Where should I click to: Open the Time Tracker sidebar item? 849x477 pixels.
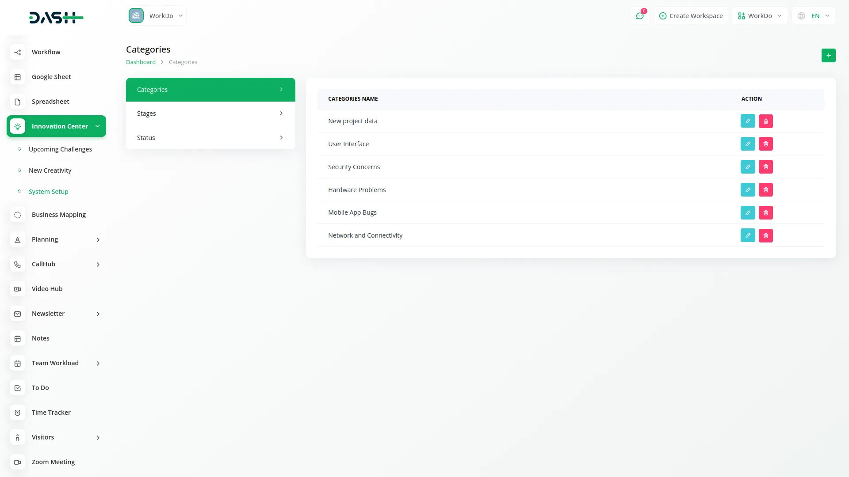coord(51,413)
